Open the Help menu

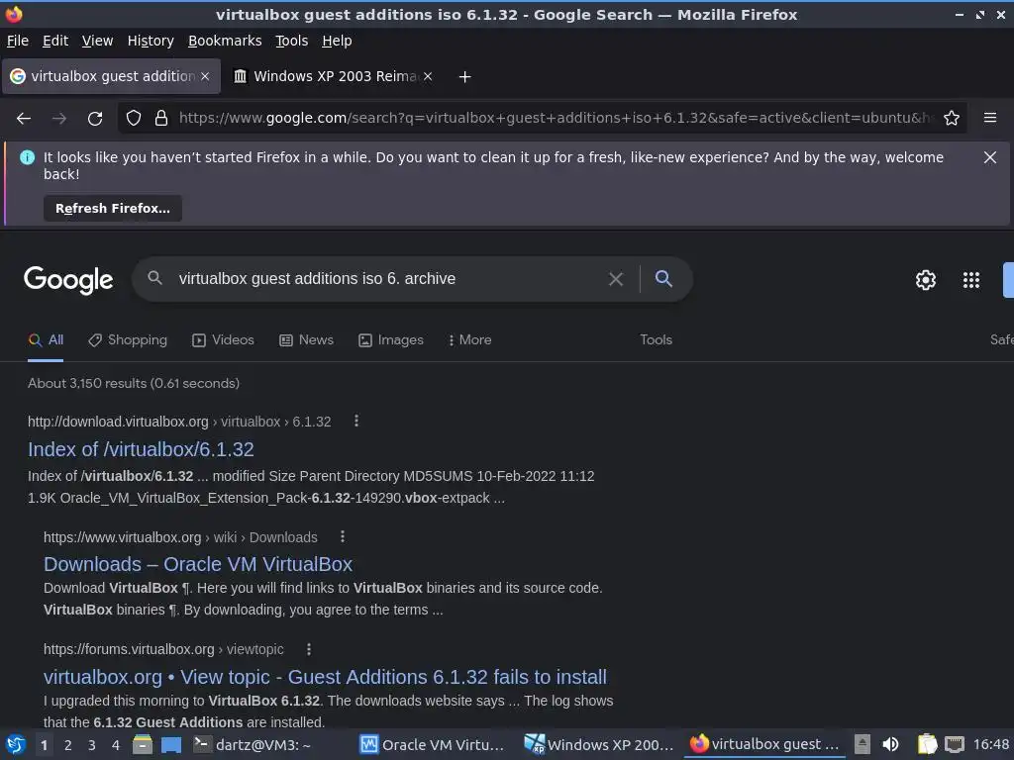(x=337, y=41)
